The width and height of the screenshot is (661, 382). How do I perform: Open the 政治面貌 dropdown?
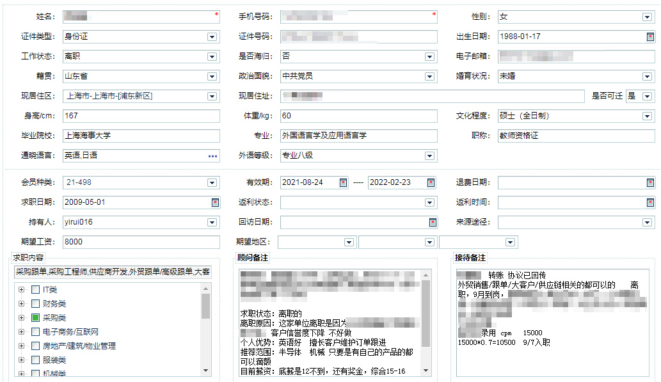tap(429, 76)
